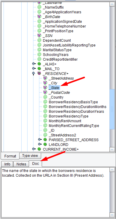Image resolution: width=116 pixels, height=219 pixels.
Task: Select the Doc tab
Action: coord(36,164)
